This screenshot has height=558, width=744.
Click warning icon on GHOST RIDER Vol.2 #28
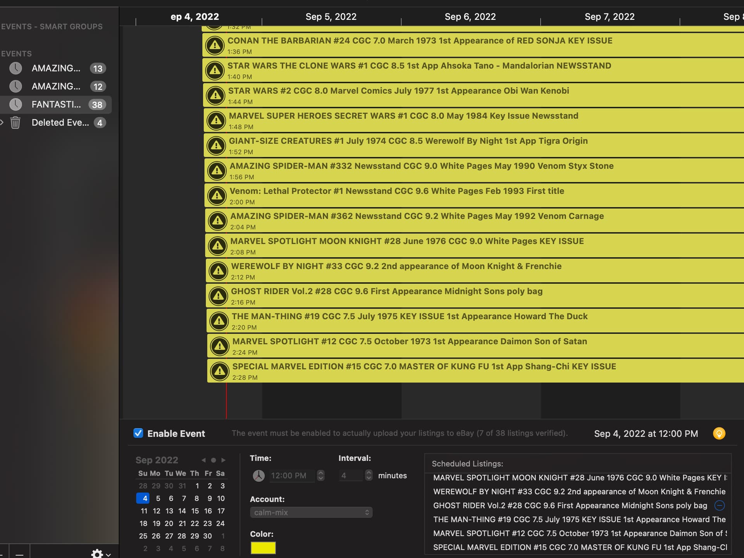coord(219,296)
